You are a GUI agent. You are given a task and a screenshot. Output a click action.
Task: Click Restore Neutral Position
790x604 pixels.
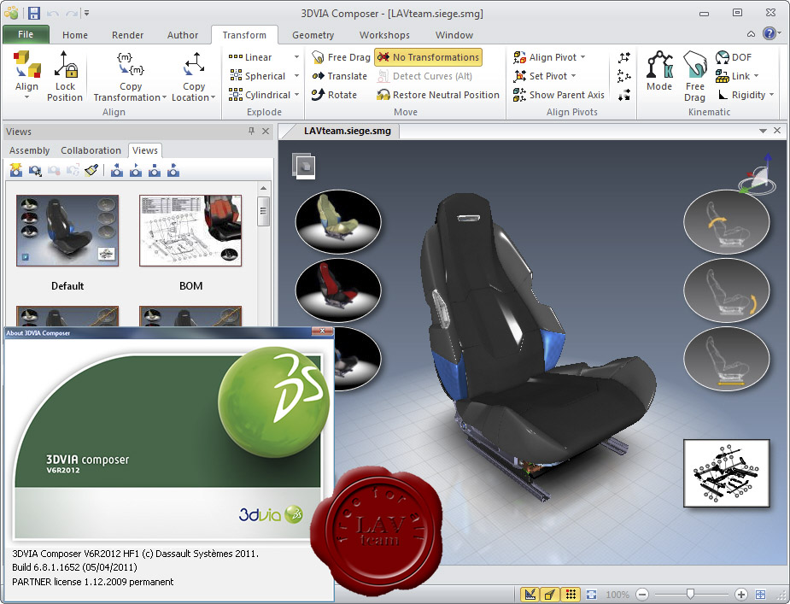438,95
